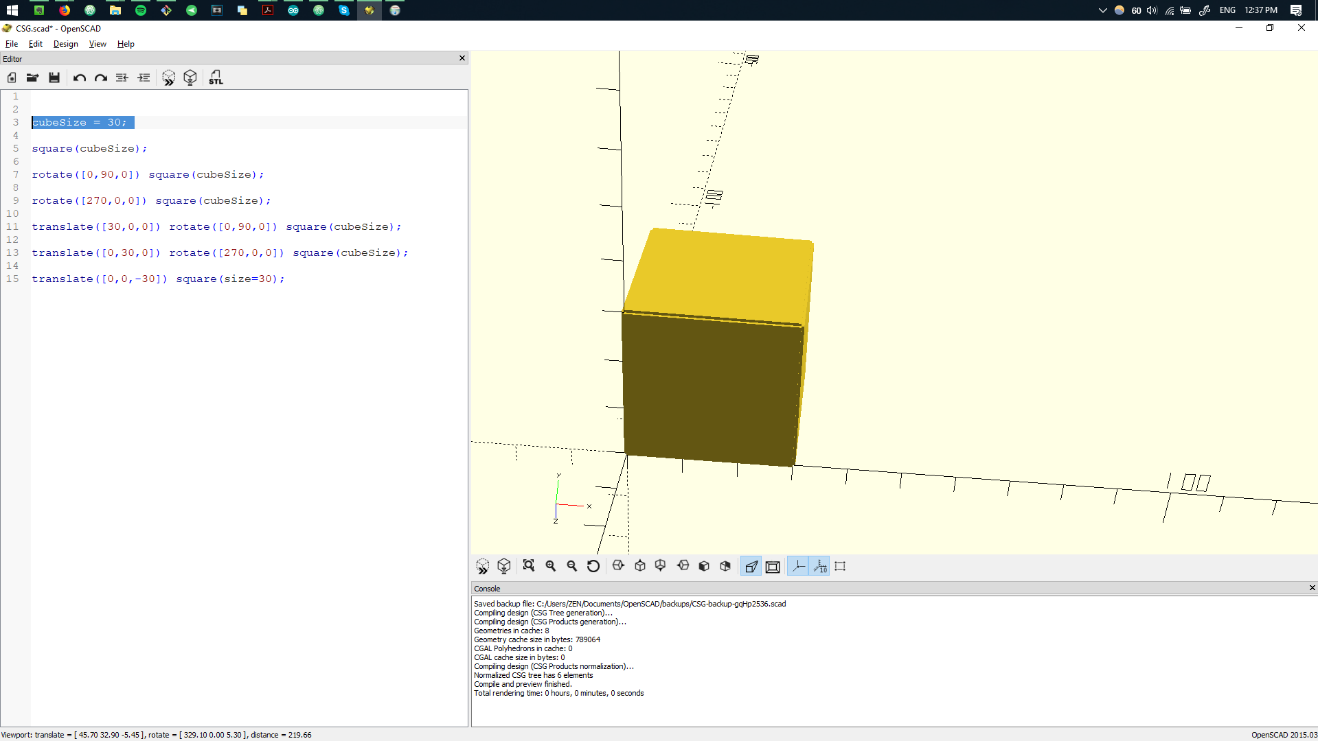Click the ENG language indicator
Screen dimensions: 1318x741
(x=1227, y=10)
